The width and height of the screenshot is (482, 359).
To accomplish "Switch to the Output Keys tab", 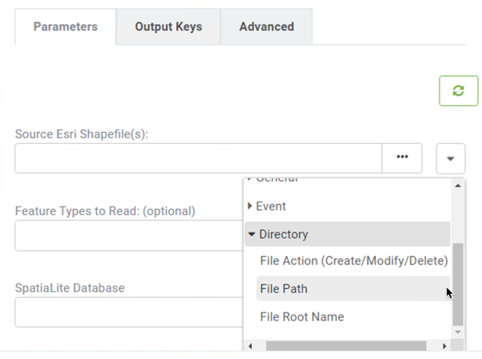I will pyautogui.click(x=168, y=27).
